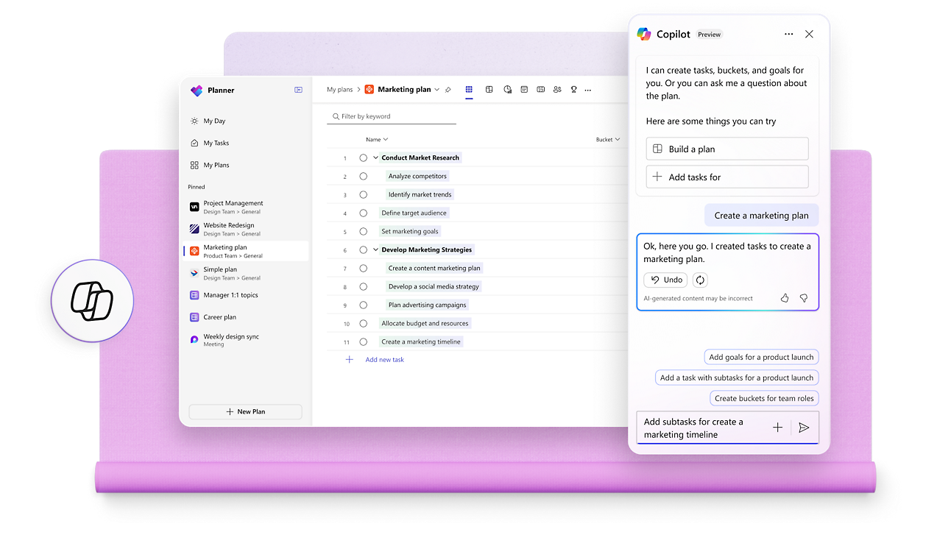
Task: Mark Create a marketing timeline complete
Action: tap(363, 341)
